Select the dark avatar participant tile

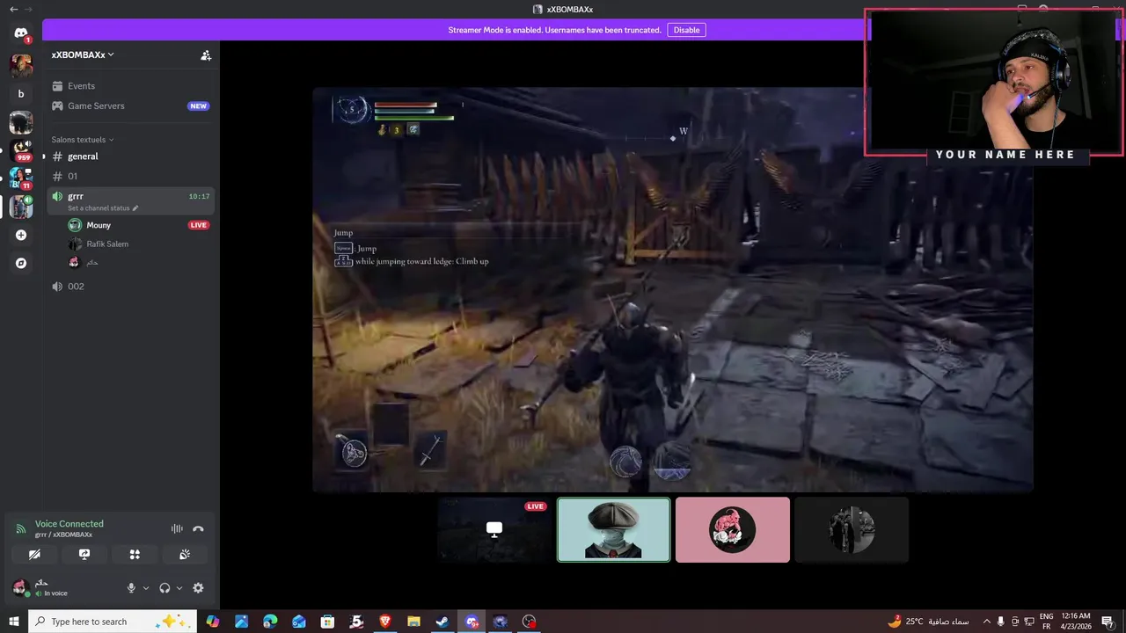(x=852, y=529)
